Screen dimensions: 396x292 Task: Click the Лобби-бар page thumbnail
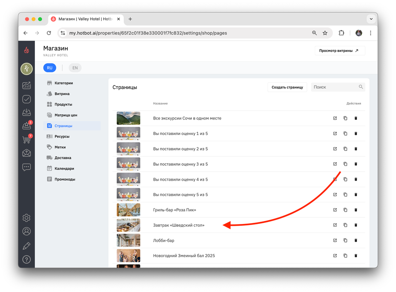click(128, 241)
